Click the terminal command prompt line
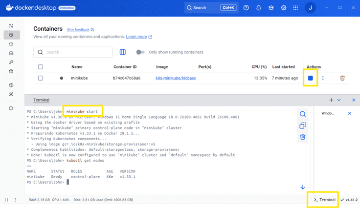 point(48,182)
